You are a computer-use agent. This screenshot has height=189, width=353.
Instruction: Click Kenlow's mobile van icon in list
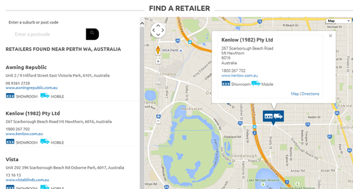(x=45, y=142)
